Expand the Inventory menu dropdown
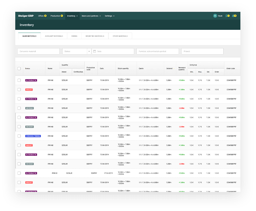This screenshot has height=211, width=256. click(x=72, y=16)
